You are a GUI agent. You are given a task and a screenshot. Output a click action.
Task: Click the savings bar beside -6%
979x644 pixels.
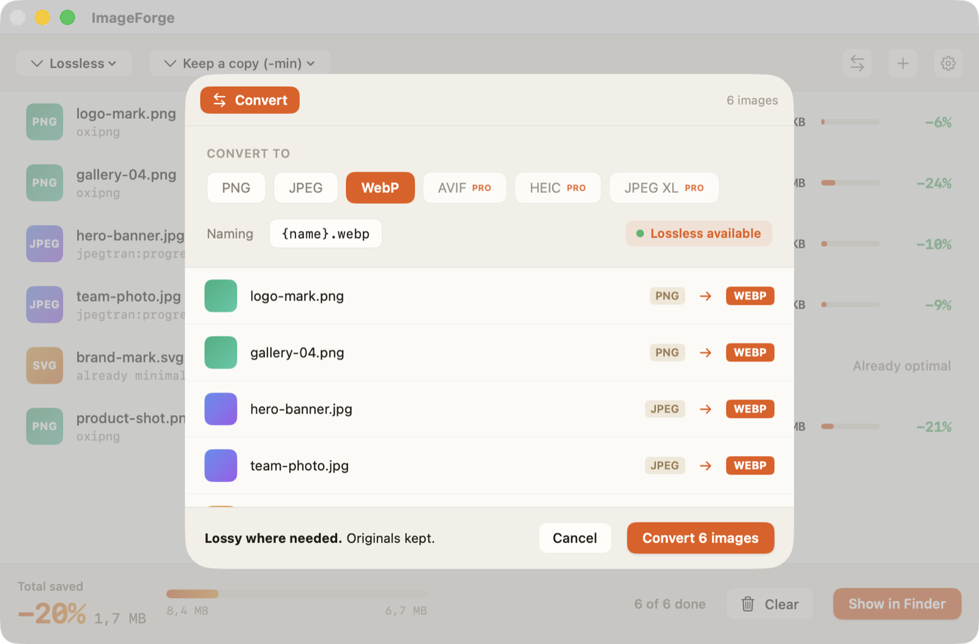click(x=850, y=122)
